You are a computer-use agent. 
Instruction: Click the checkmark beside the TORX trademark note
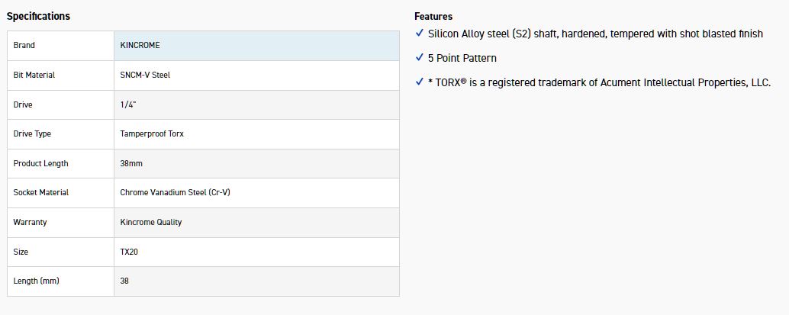click(419, 82)
